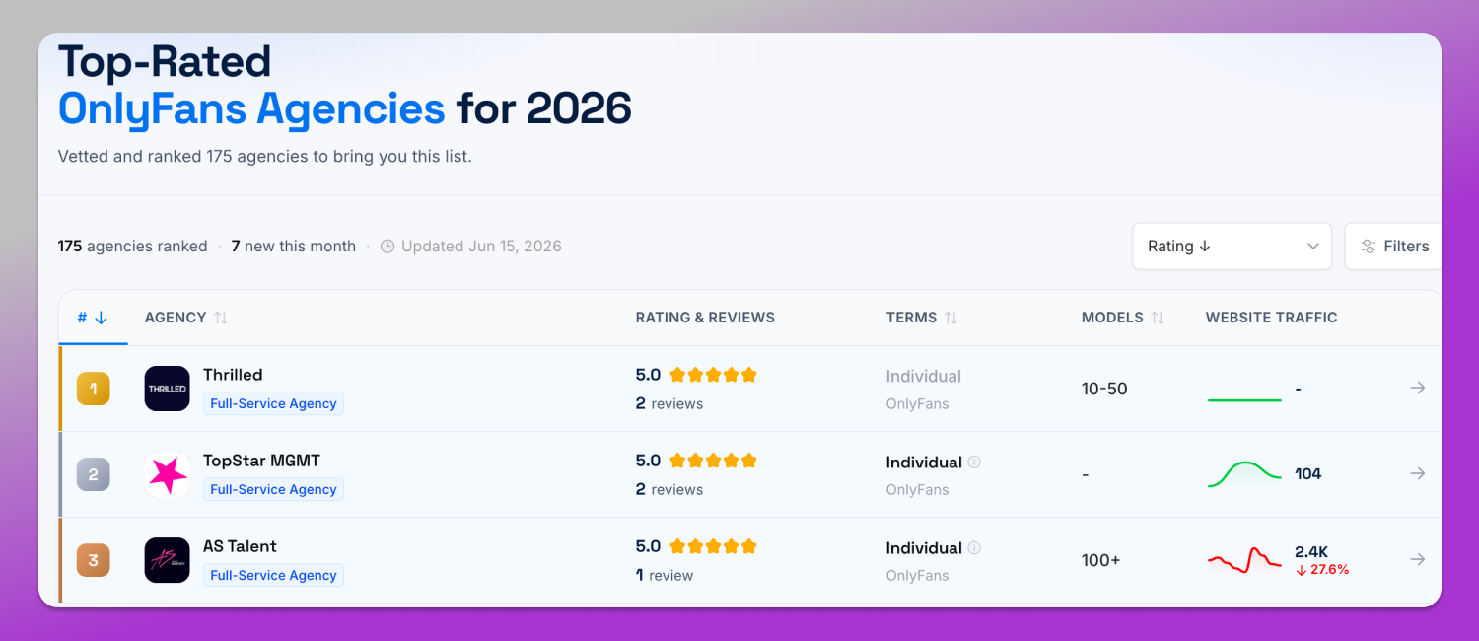
Task: Click the Website Traffic column header
Action: click(x=1271, y=318)
